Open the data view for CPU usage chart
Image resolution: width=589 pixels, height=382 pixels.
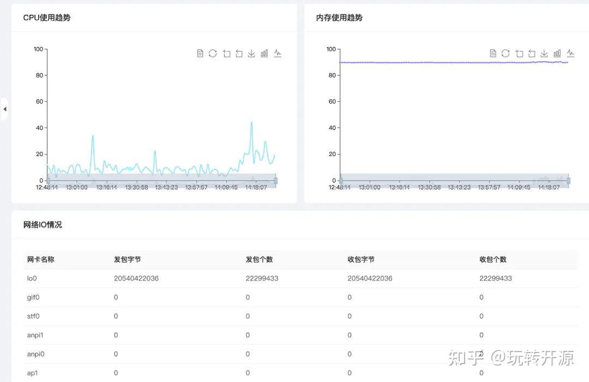coord(200,53)
